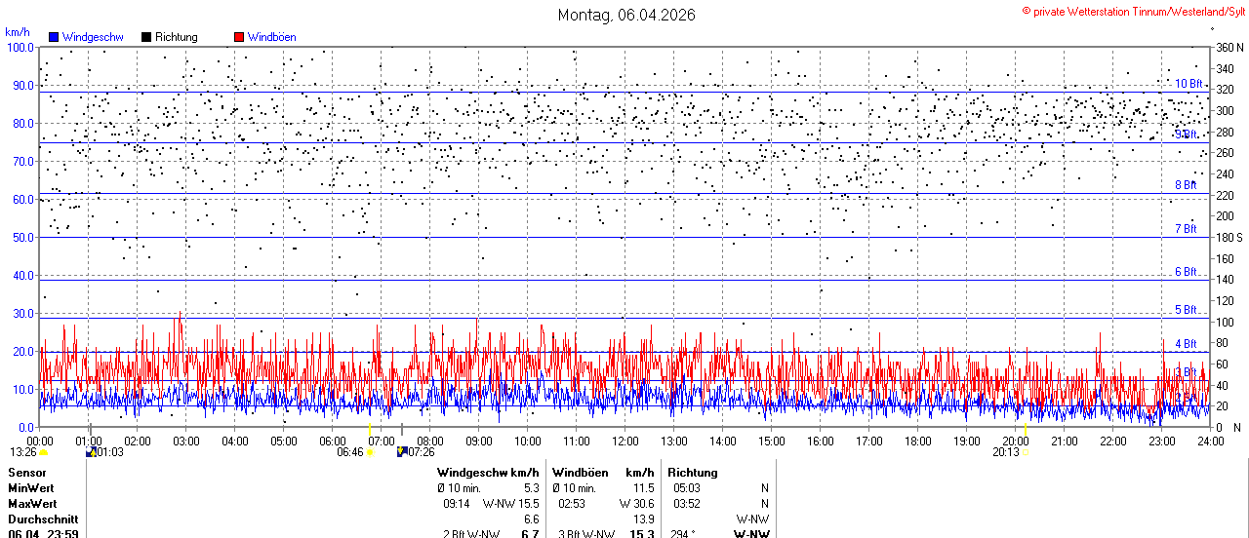Click the 100.0 value on speed axis
This screenshot has width=1249, height=538.
[x=20, y=47]
